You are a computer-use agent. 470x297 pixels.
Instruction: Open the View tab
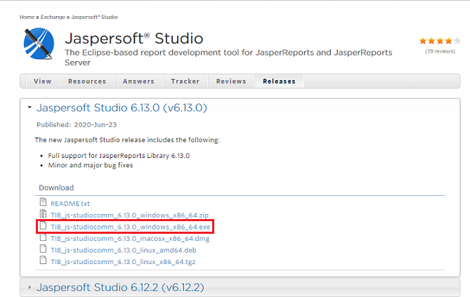(x=43, y=81)
